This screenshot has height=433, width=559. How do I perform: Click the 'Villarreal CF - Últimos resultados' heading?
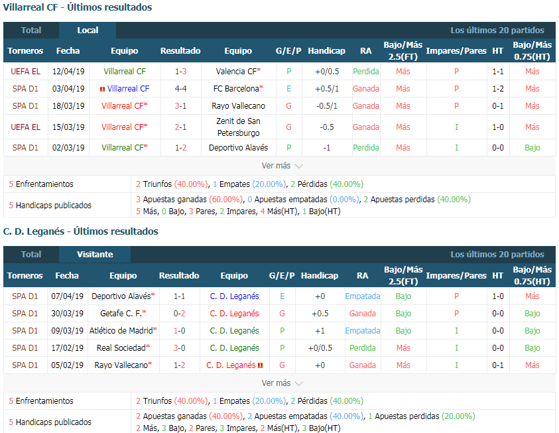tap(78, 7)
